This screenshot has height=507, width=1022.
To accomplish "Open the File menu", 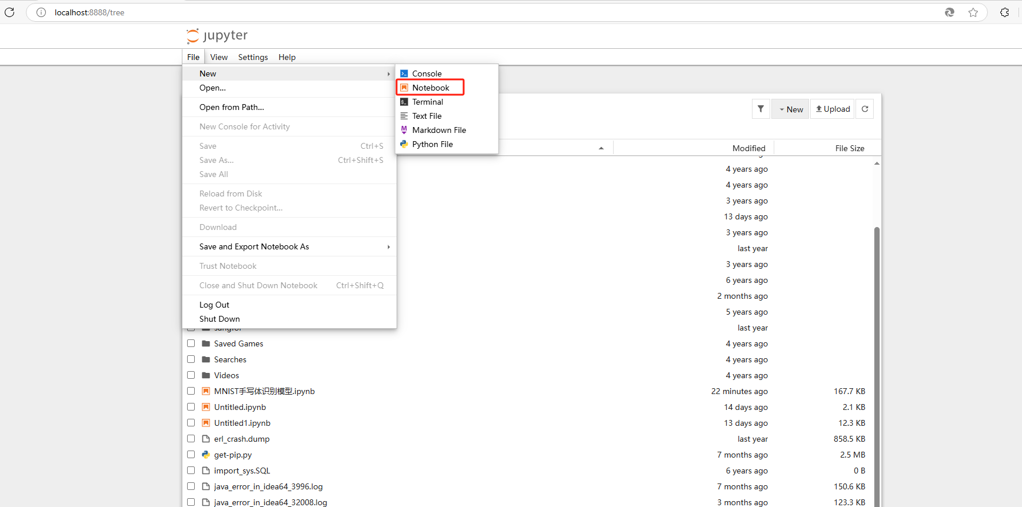I will [194, 57].
